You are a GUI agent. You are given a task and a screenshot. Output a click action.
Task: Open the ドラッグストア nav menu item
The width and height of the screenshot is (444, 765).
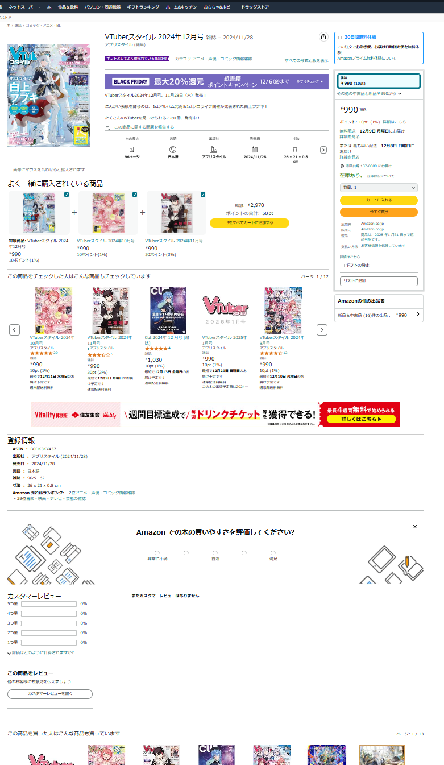[x=255, y=7]
